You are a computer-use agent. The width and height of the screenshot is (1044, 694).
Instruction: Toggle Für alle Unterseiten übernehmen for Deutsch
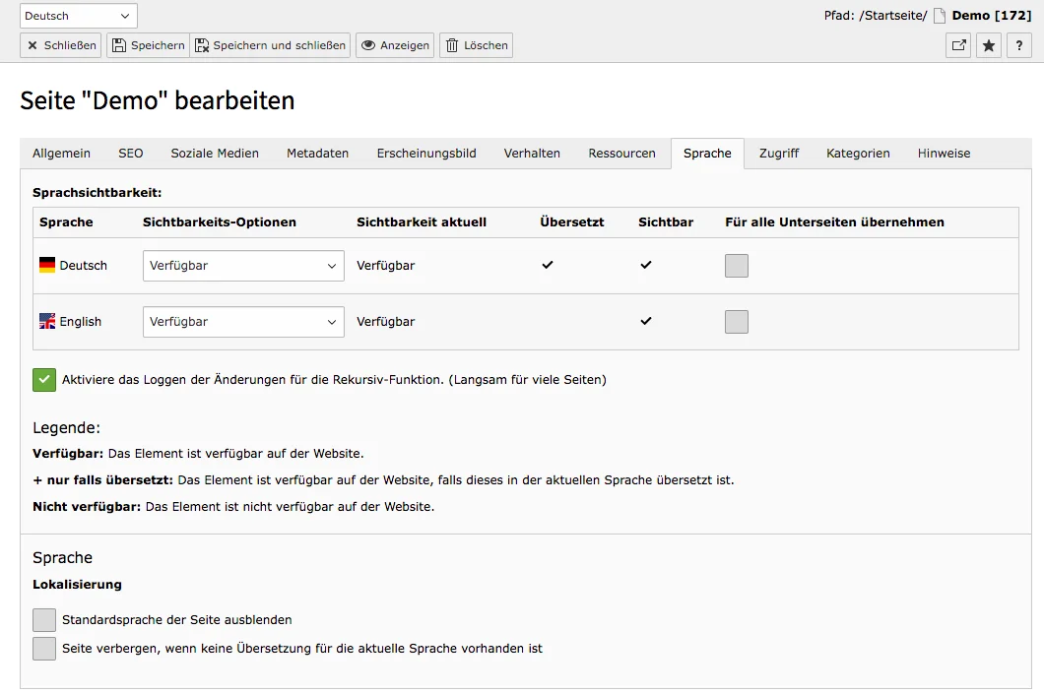coord(737,265)
